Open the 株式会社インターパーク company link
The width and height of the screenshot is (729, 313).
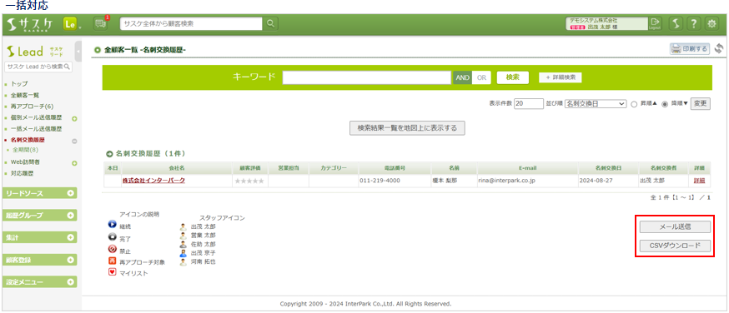pos(153,181)
